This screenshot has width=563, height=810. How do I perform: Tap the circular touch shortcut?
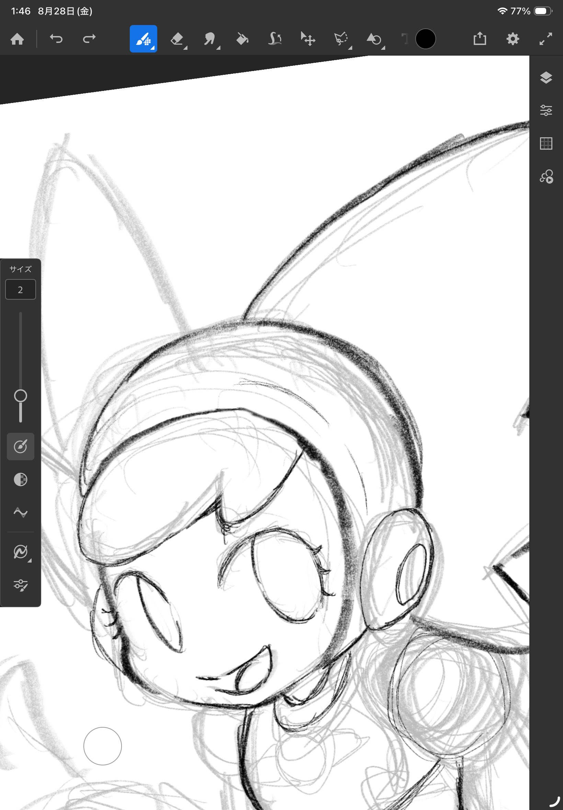click(x=102, y=746)
